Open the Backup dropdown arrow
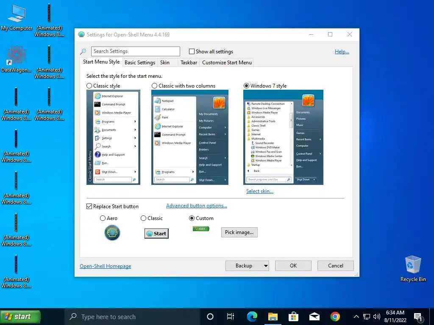The width and height of the screenshot is (434, 325). [x=266, y=266]
